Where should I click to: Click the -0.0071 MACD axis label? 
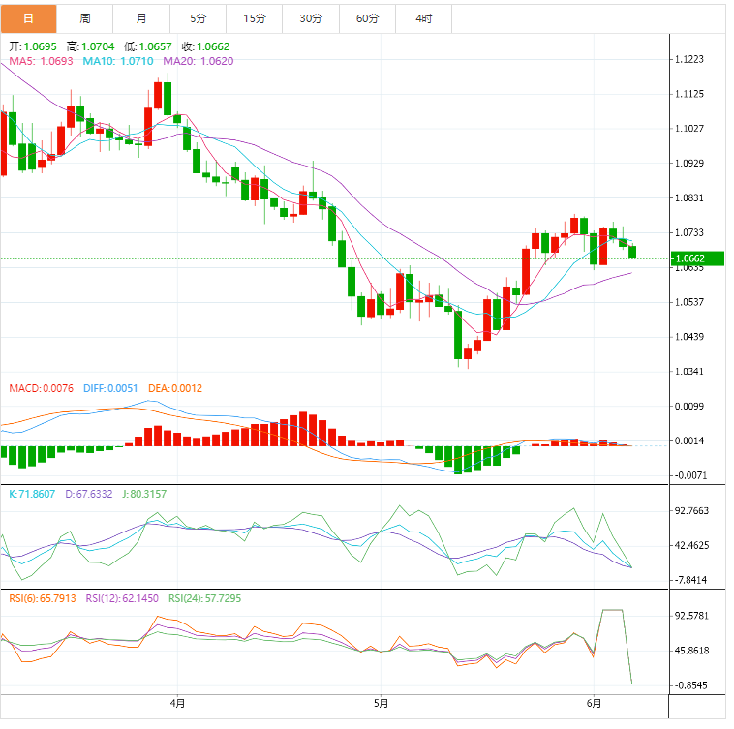tap(689, 476)
